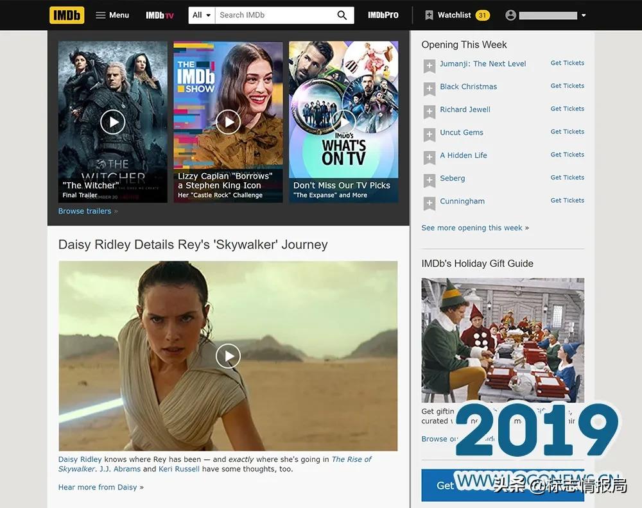Open Uncut Gems title link
642x508 pixels.
[x=462, y=133]
